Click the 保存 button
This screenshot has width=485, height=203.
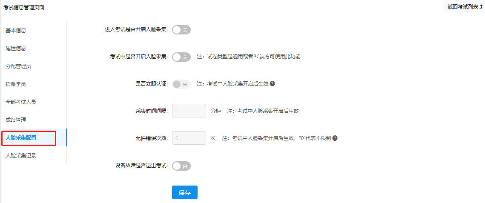point(185,192)
